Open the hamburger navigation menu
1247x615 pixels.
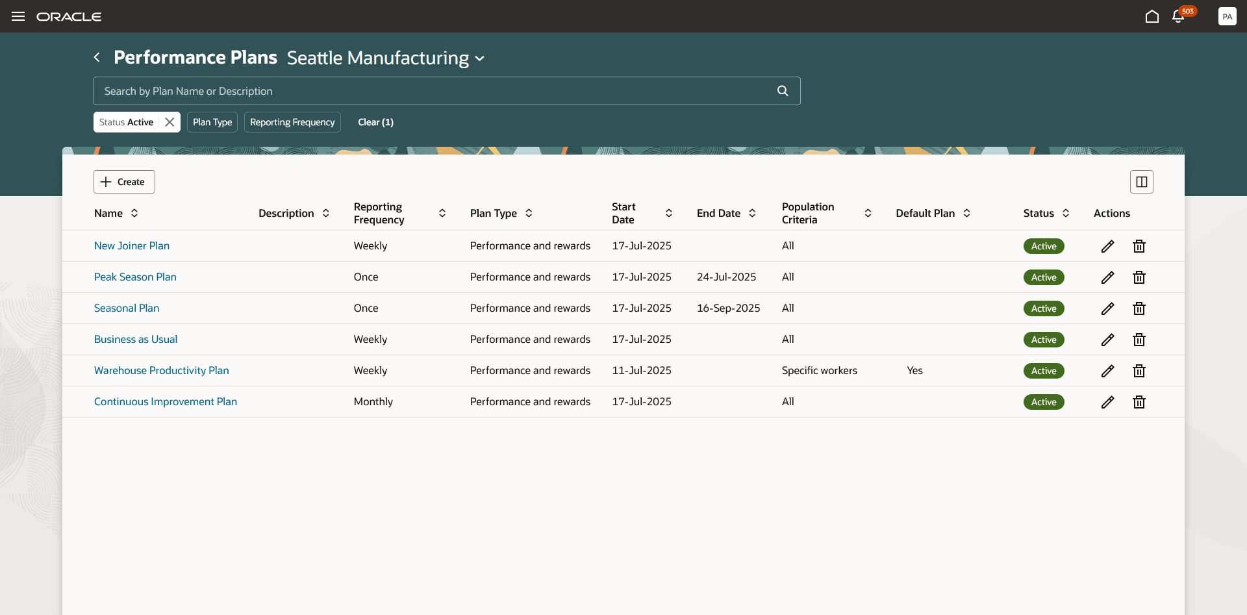pyautogui.click(x=18, y=16)
